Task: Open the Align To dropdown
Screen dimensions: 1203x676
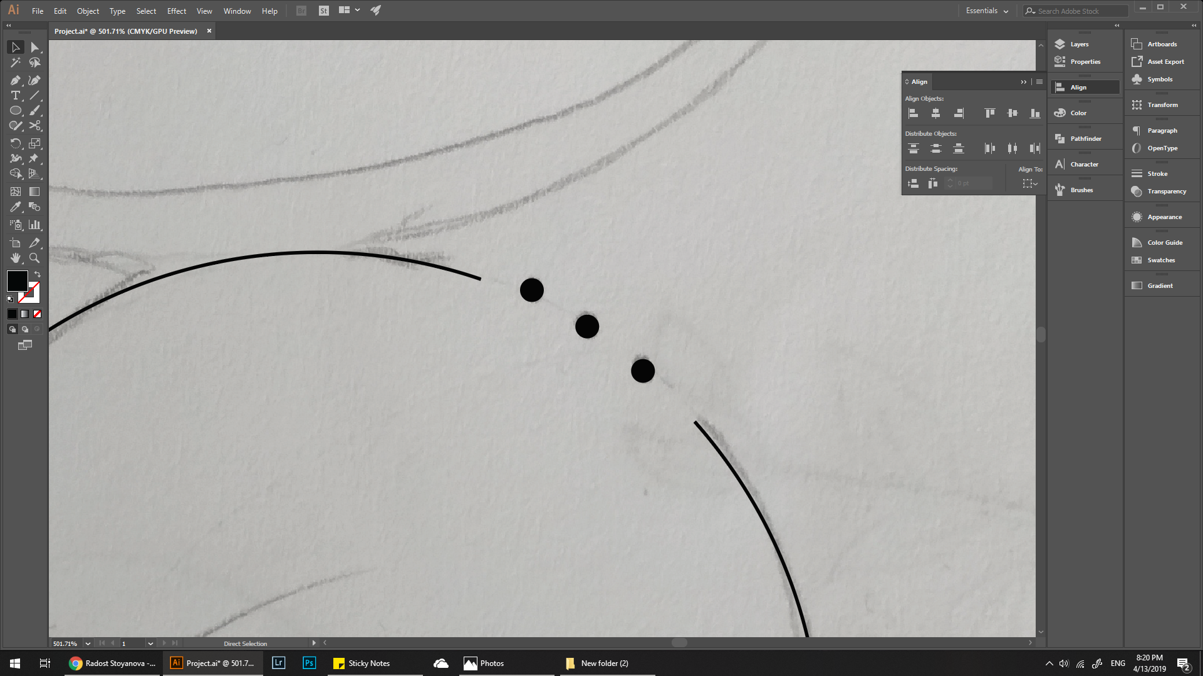Action: [1030, 183]
